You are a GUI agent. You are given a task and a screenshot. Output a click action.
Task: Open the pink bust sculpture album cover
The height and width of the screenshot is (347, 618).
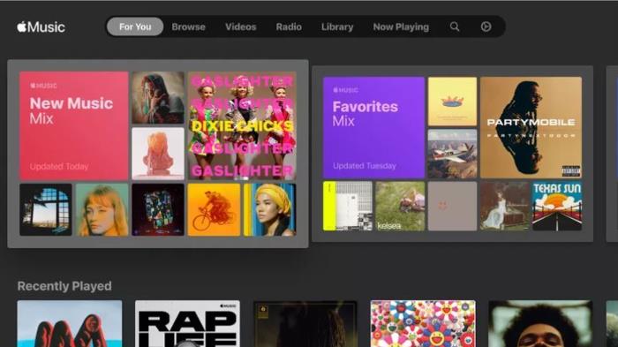(x=158, y=154)
